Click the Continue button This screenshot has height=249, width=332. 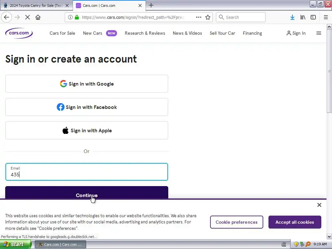tap(87, 193)
